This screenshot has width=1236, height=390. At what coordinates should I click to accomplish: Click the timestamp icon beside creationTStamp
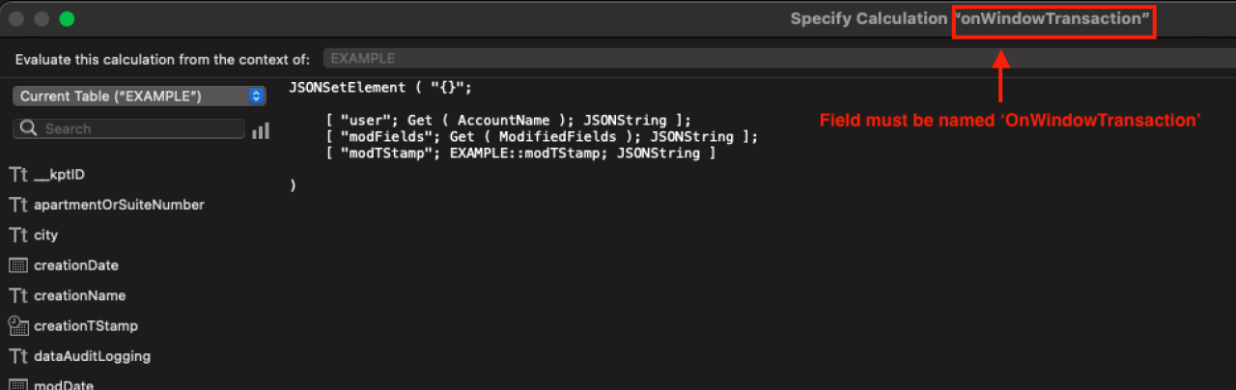18,325
